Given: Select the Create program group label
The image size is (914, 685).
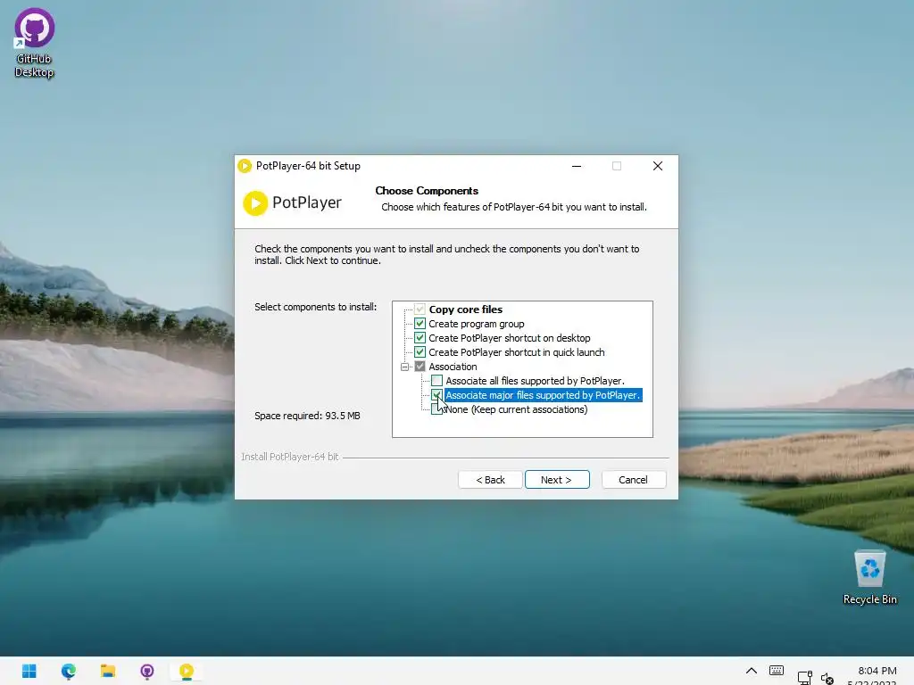Looking at the screenshot, I should point(477,324).
